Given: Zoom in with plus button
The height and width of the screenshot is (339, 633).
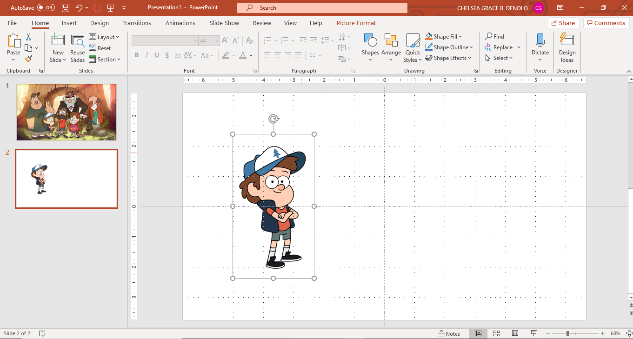Looking at the screenshot, I should coord(603,333).
